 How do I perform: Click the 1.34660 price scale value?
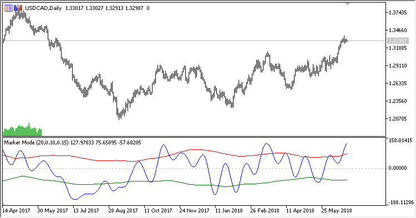point(398,30)
